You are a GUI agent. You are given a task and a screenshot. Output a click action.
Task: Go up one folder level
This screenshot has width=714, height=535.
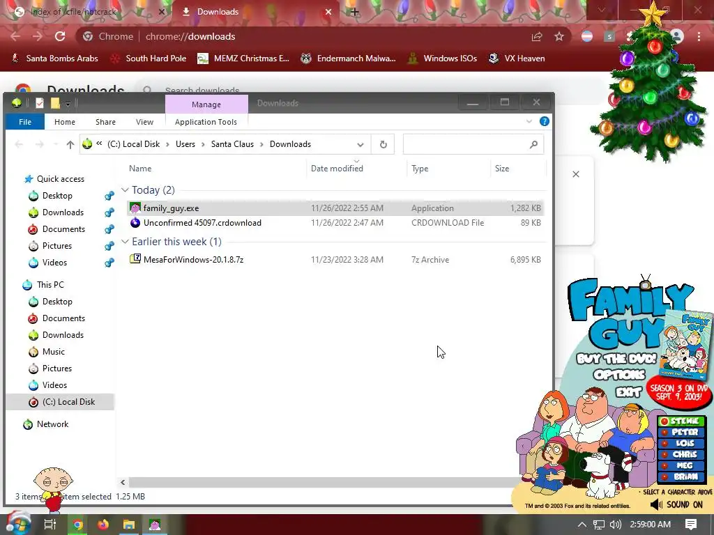click(x=70, y=145)
